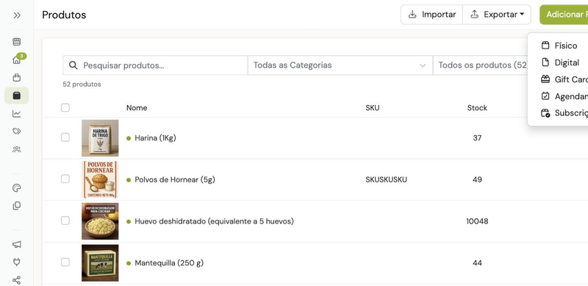The height and width of the screenshot is (286, 588).
Task: Toggle the select-all checkbox in table header
Action: tap(65, 108)
